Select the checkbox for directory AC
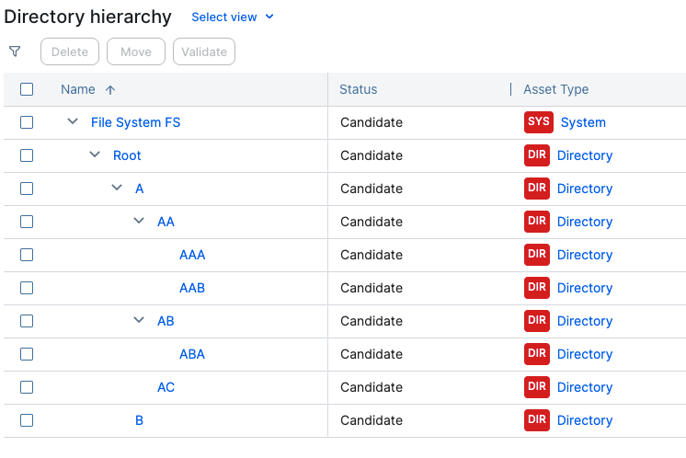686x458 pixels. (x=27, y=387)
